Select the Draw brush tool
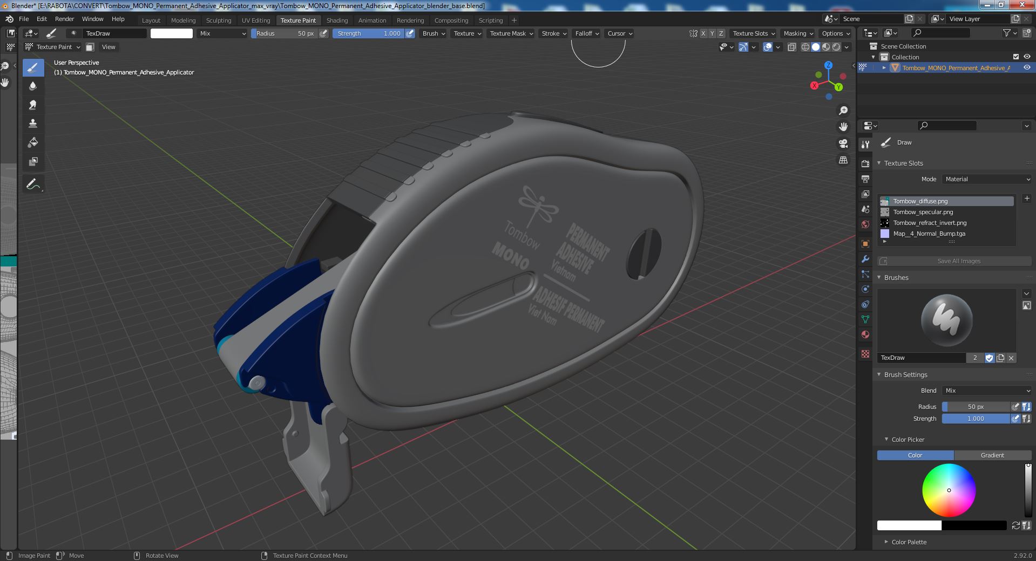1036x561 pixels. point(33,67)
